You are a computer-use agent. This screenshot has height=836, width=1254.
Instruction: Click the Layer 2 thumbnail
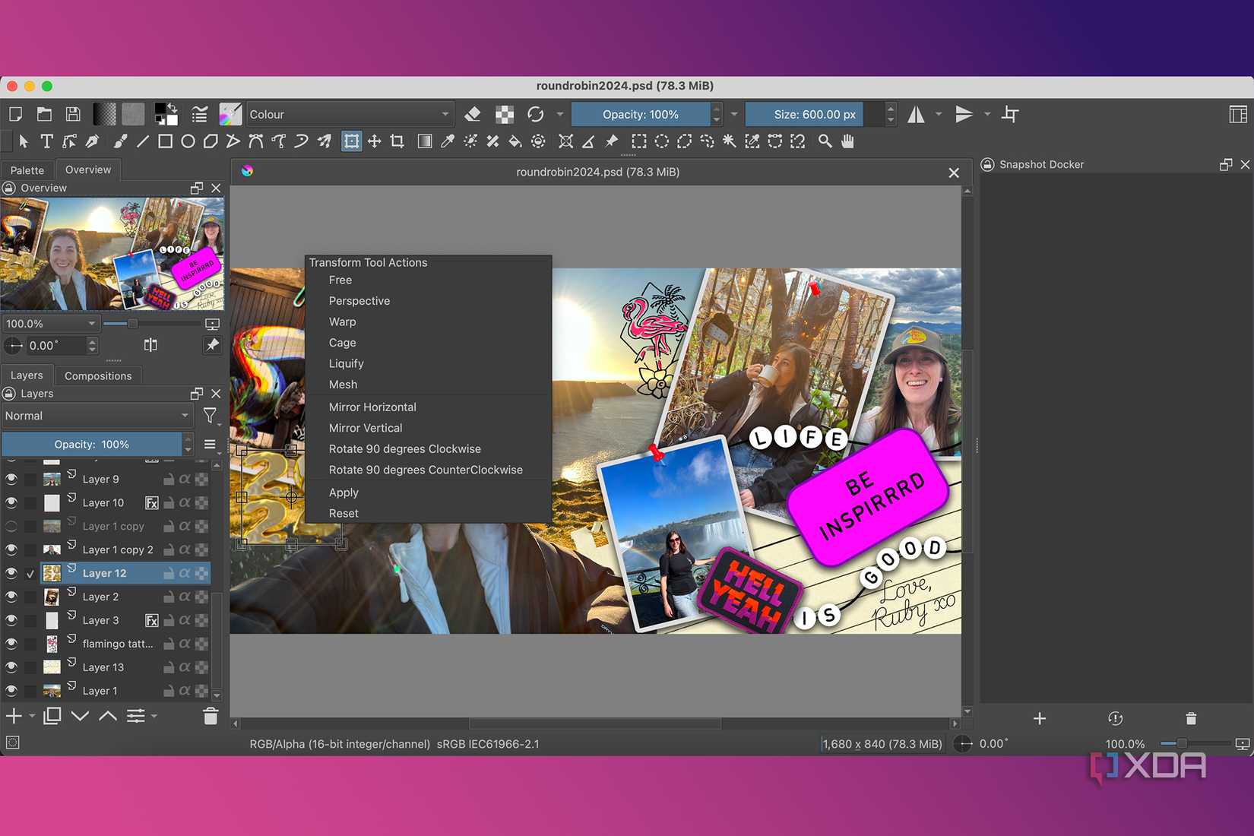tap(52, 597)
